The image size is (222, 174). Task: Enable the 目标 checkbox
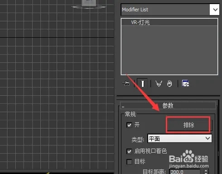pos(129,162)
